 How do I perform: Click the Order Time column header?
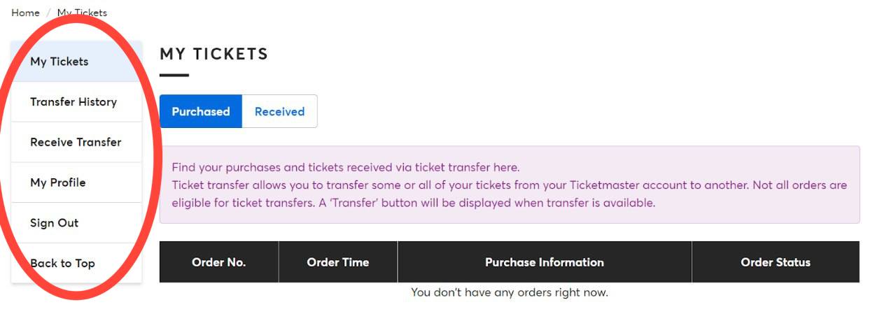[338, 262]
